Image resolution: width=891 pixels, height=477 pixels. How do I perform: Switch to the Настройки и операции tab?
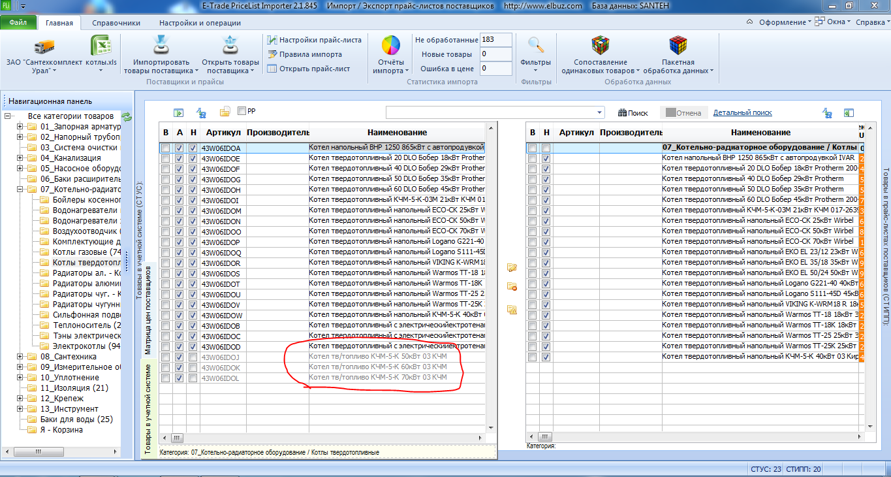pos(200,23)
